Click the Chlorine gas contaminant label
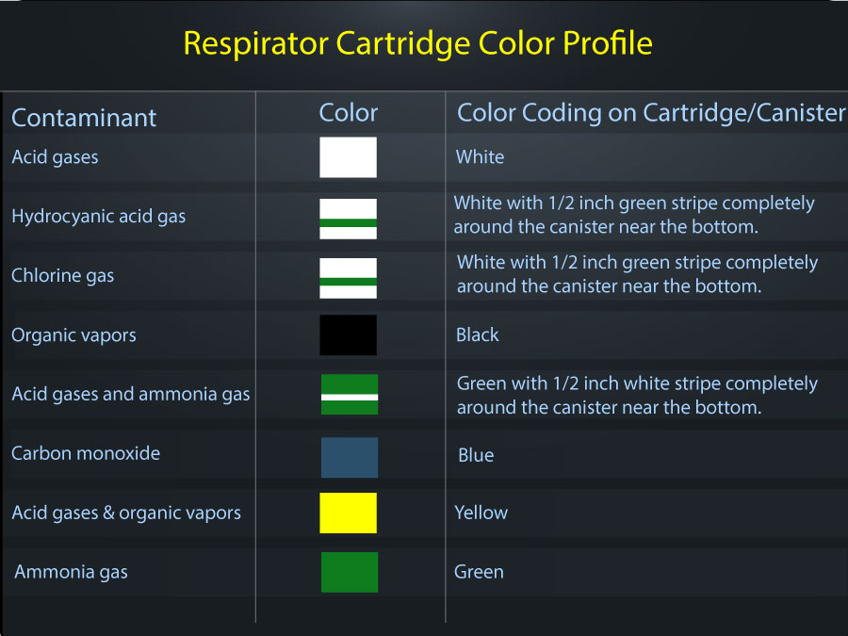The height and width of the screenshot is (636, 848). (x=63, y=276)
